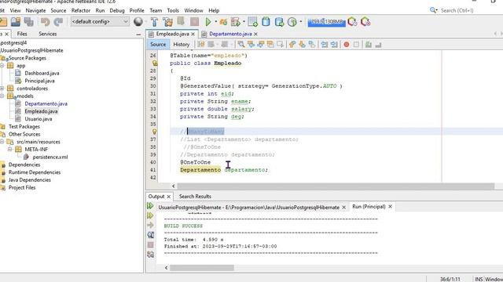Click the Redo arrow icon
Viewport: 503px width, 282px height.
[x=58, y=22]
